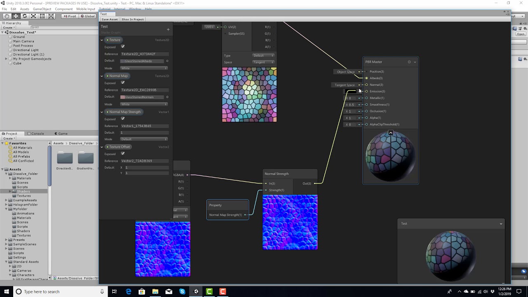Open the Mail app from the taskbar
Screen dimensions: 528x297
(169, 292)
